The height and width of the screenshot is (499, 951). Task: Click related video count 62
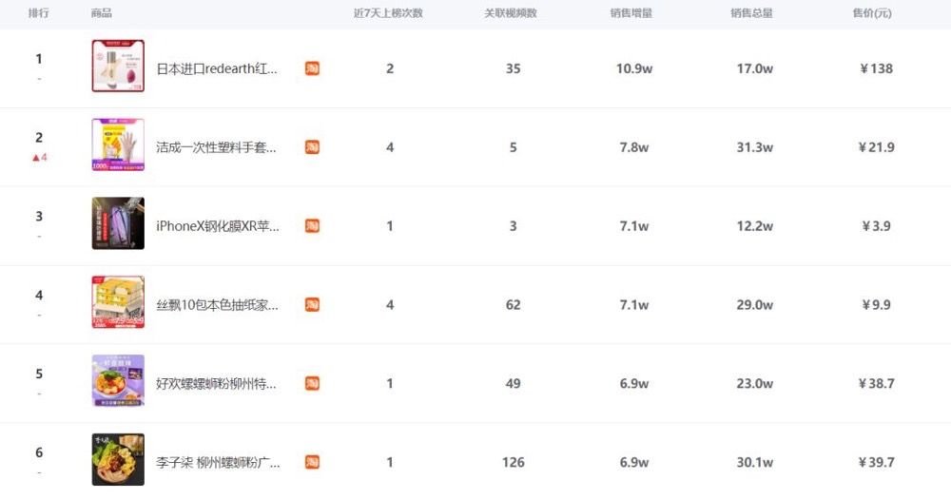[514, 305]
